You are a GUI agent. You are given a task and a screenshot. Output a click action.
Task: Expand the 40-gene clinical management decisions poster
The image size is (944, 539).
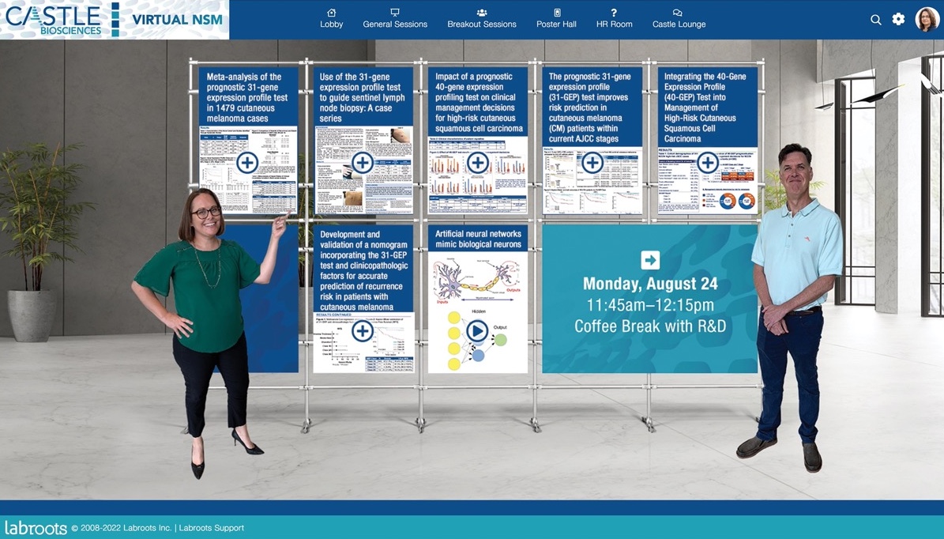(x=477, y=163)
